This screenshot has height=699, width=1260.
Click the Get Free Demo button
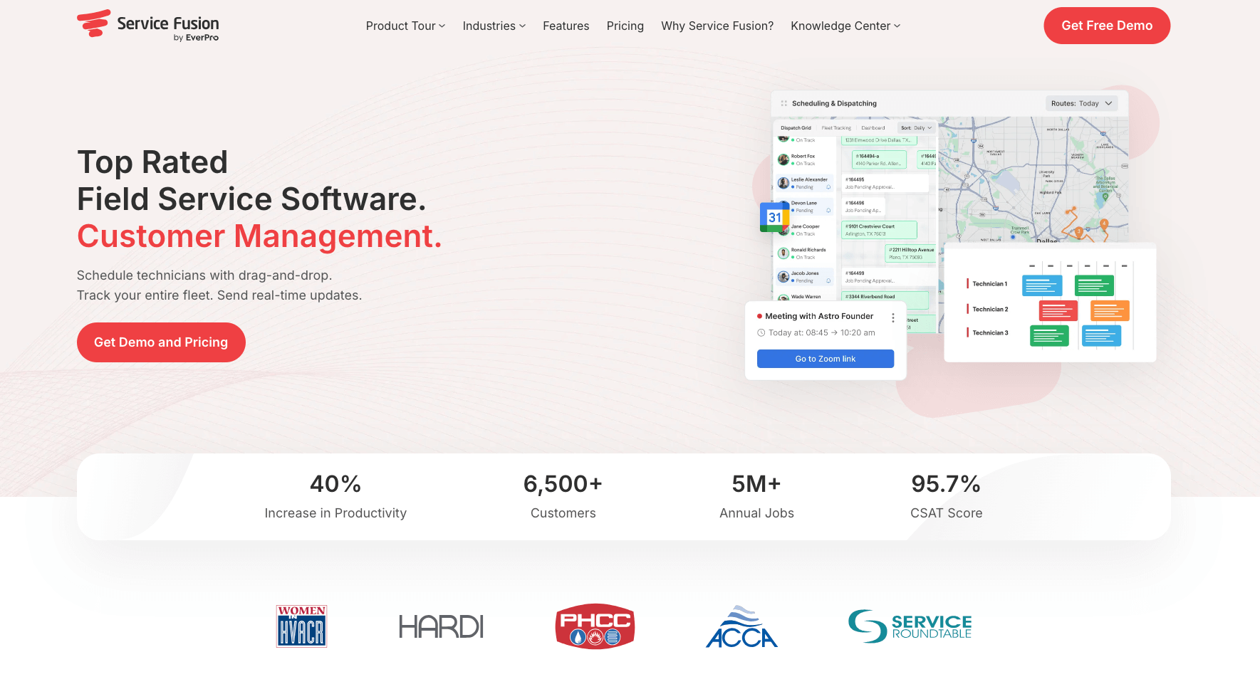[x=1106, y=25]
